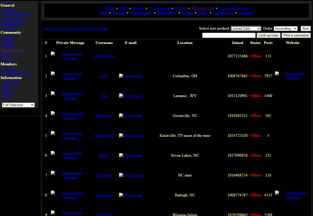The height and width of the screenshot is (216, 313).
Task: Open Legal Documents in sidebar
Action: click(16, 14)
